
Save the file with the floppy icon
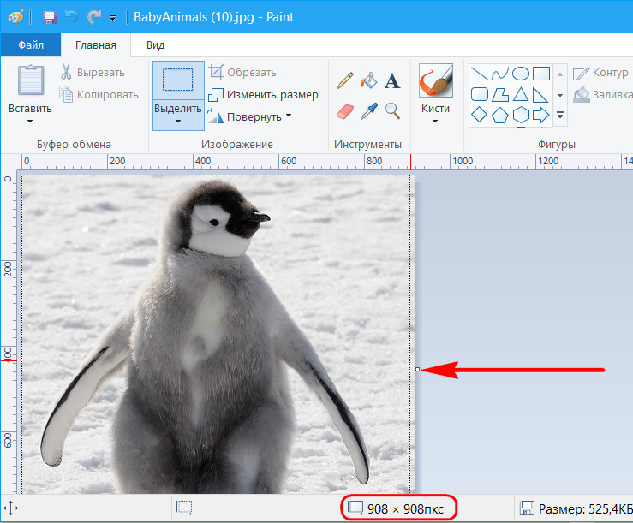49,17
